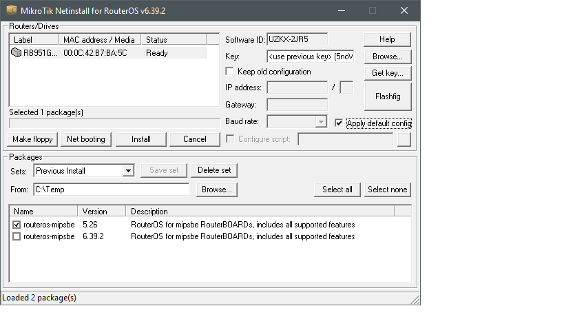Open Net booting settings
This screenshot has width=564, height=317.
click(x=86, y=139)
